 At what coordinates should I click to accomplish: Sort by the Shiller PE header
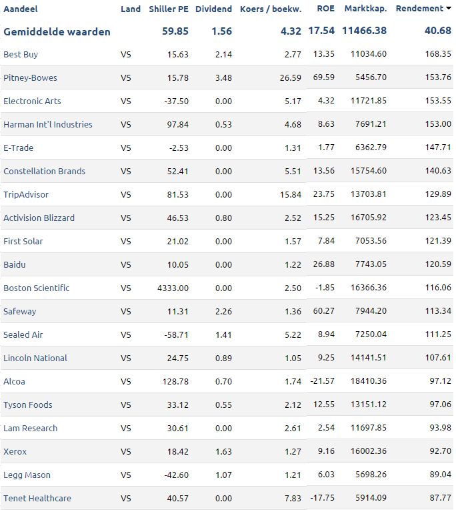pyautogui.click(x=169, y=9)
